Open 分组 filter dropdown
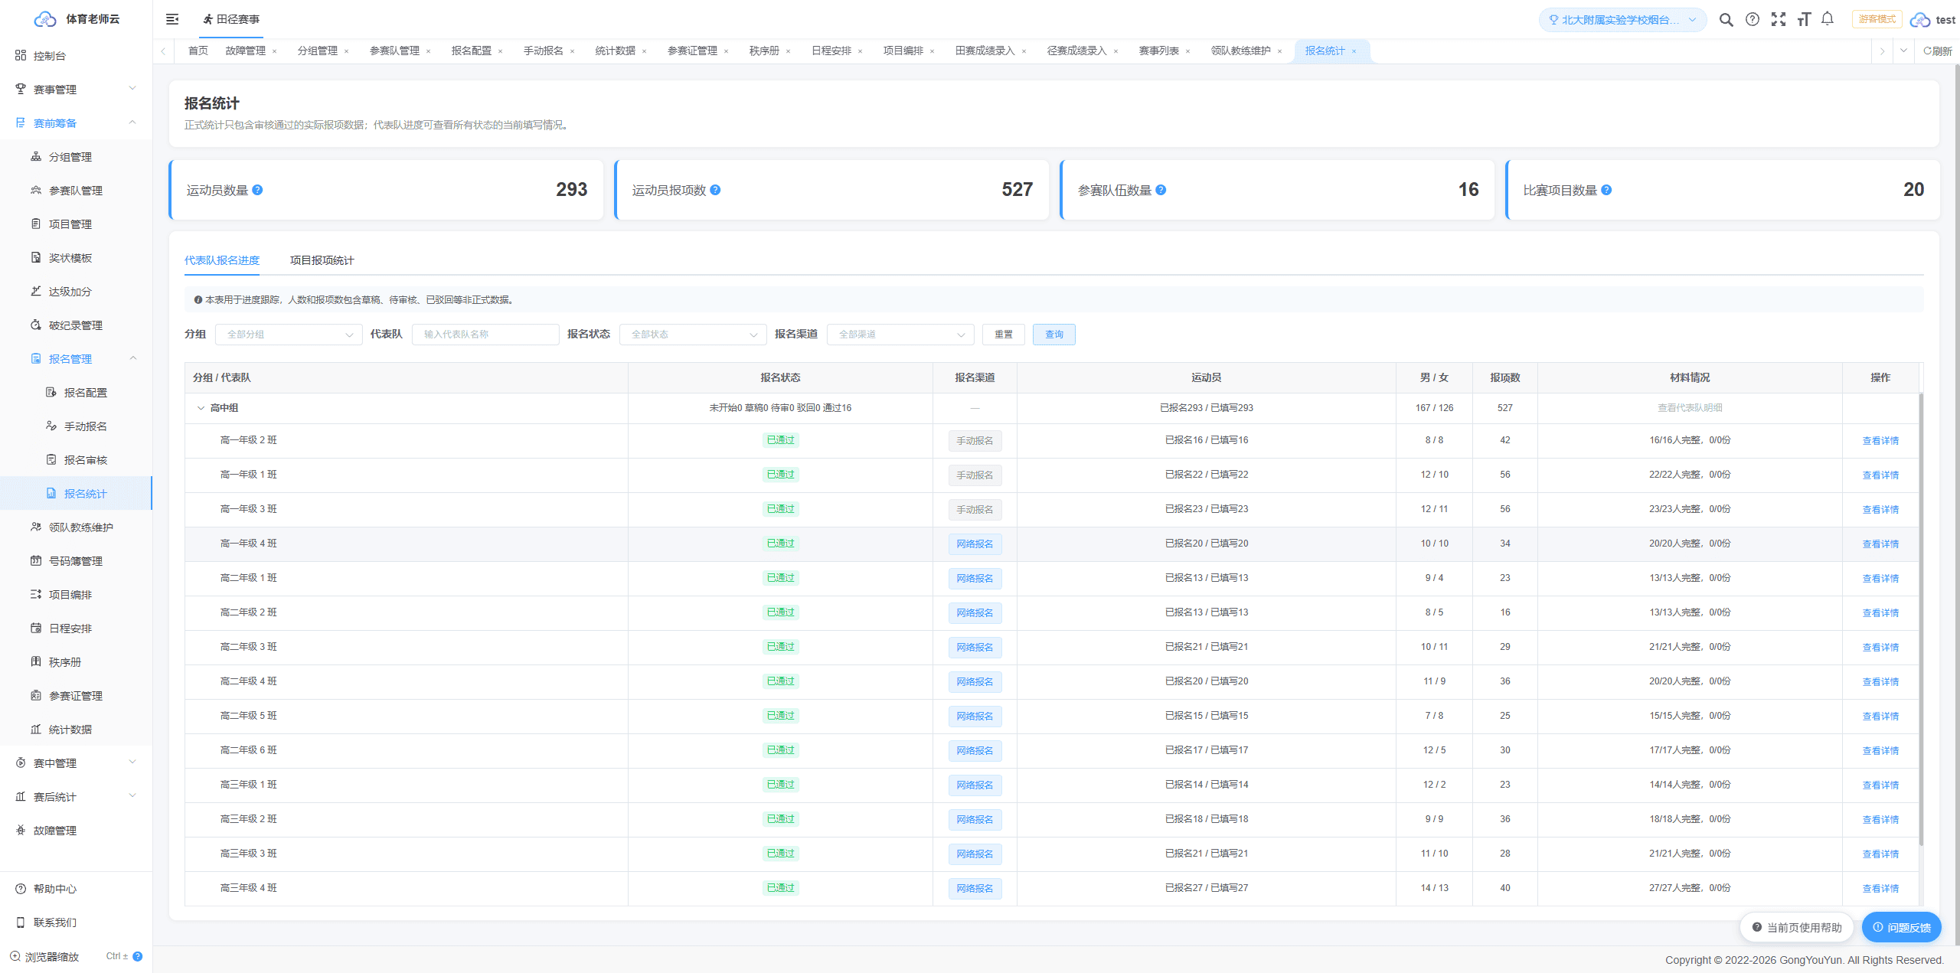The height and width of the screenshot is (973, 1960). [x=289, y=335]
